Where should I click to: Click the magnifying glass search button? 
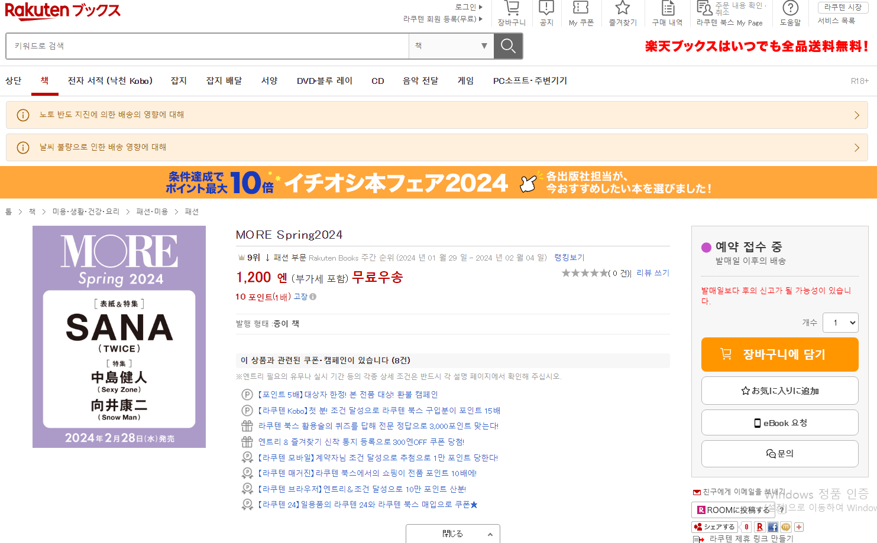508,46
